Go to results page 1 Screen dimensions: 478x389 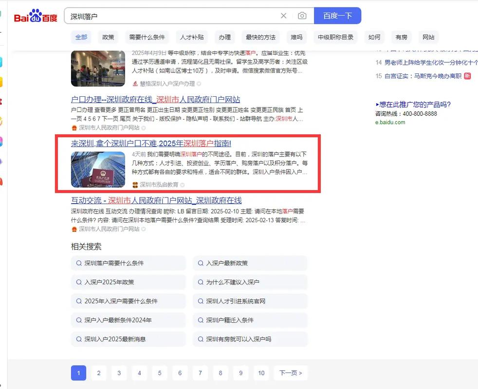78,373
